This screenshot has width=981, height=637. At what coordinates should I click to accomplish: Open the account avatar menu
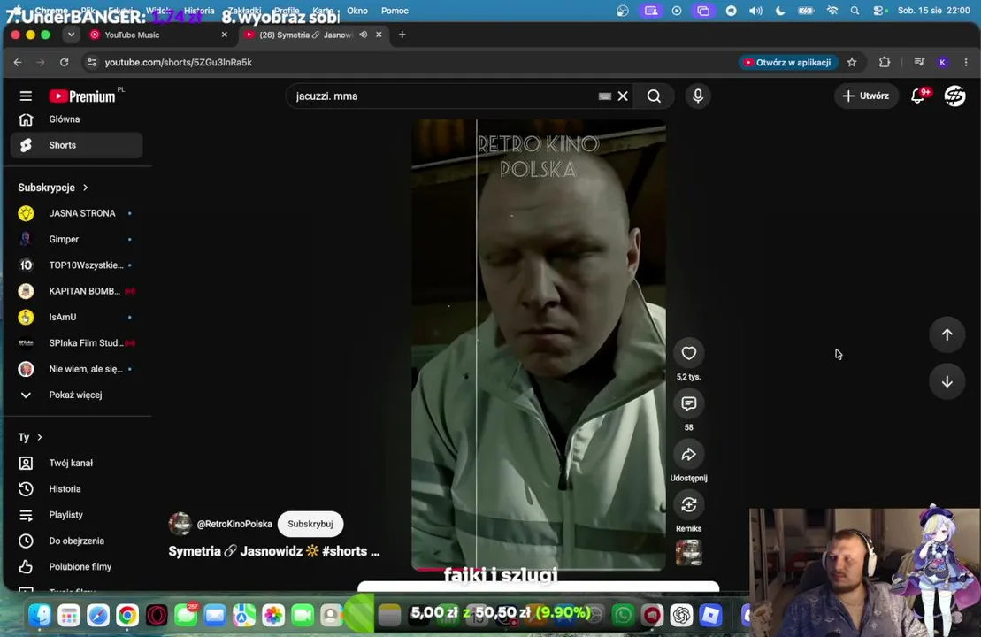pos(954,96)
